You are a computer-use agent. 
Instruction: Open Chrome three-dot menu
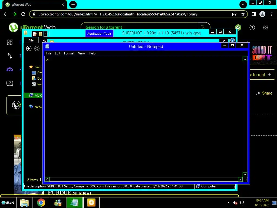click(x=271, y=14)
